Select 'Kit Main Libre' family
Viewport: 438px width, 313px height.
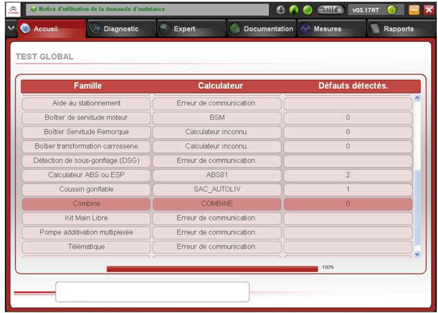pos(86,218)
